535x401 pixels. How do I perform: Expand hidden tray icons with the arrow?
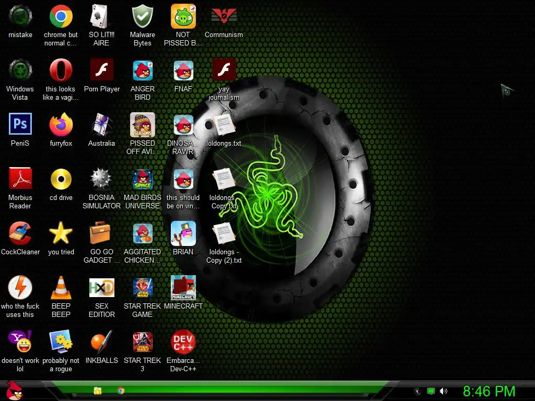point(417,392)
